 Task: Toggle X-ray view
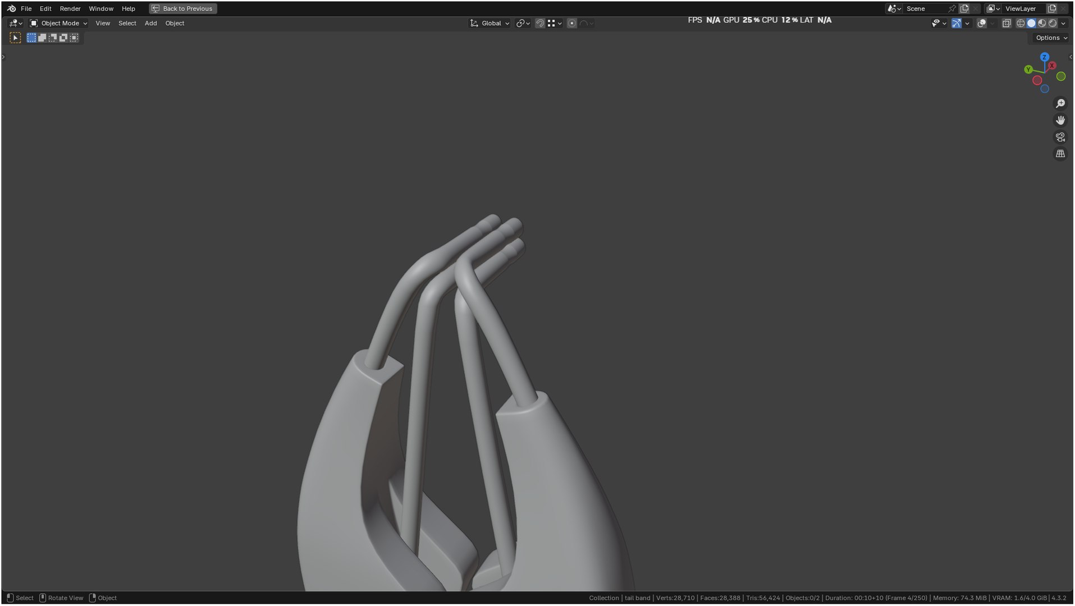click(1007, 23)
